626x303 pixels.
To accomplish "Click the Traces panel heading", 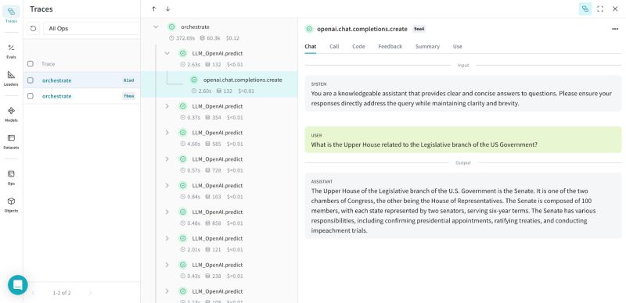I will pos(41,9).
